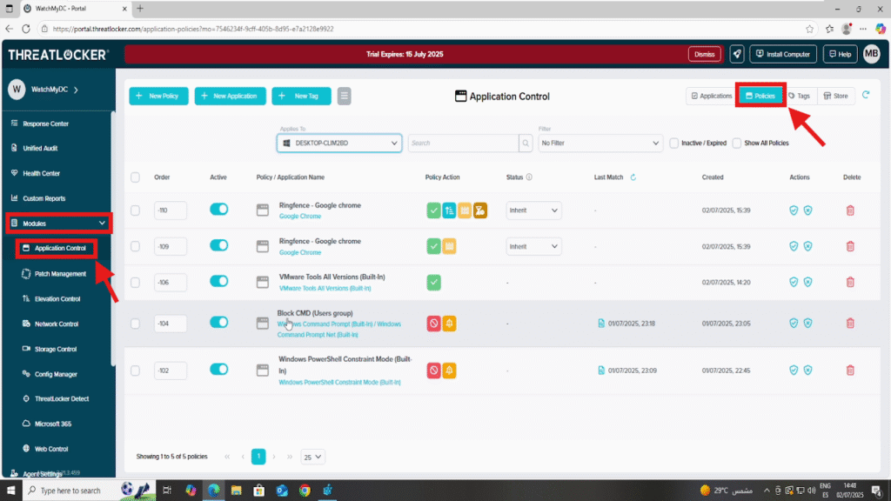Switch to the Tags tab
The width and height of the screenshot is (891, 501).
(x=801, y=96)
